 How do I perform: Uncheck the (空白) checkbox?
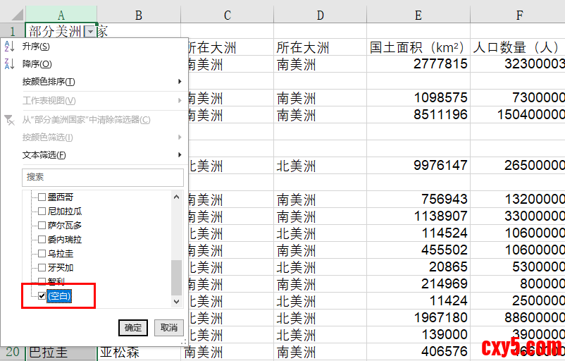pyautogui.click(x=42, y=296)
